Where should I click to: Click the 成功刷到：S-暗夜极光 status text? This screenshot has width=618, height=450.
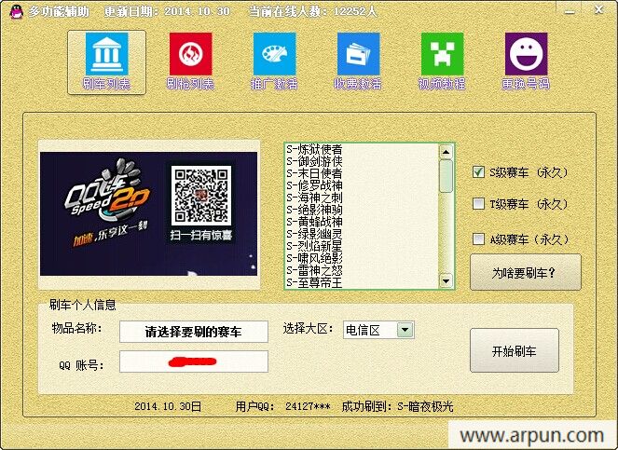click(x=397, y=406)
